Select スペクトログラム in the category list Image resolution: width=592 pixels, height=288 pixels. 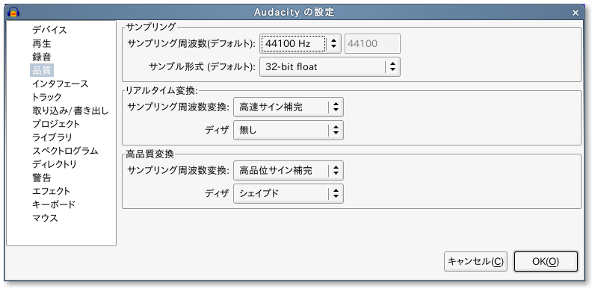pyautogui.click(x=65, y=151)
